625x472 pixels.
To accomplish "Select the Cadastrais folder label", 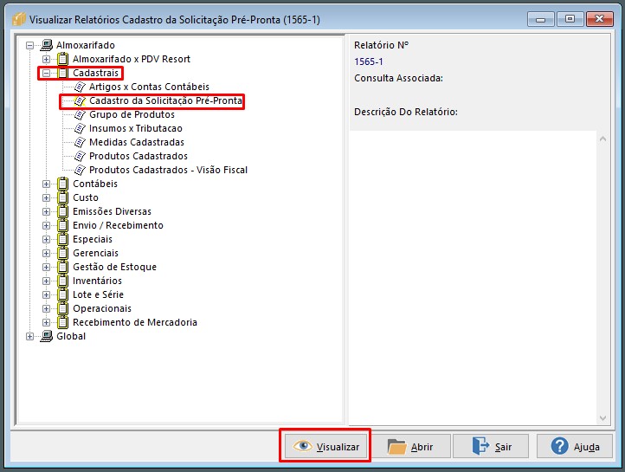I will click(x=96, y=73).
